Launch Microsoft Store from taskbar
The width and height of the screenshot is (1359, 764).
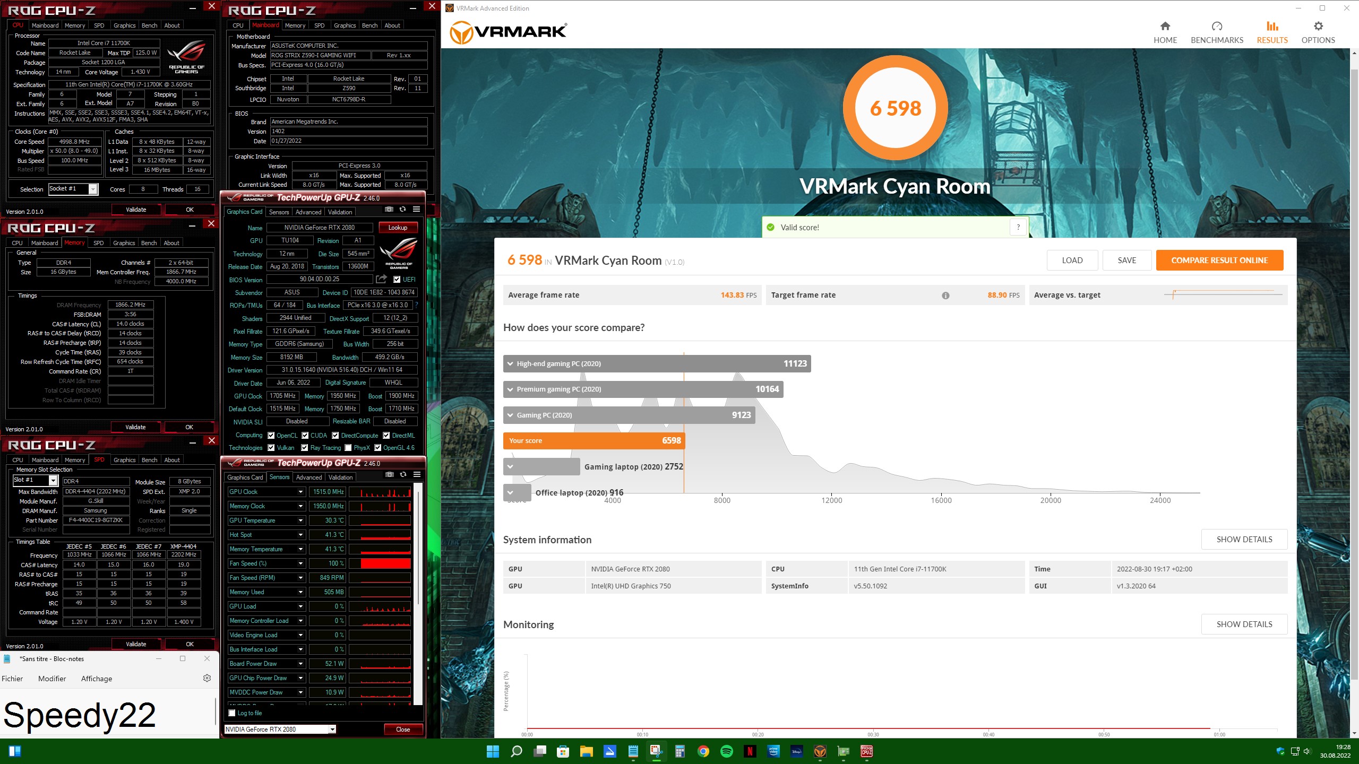563,751
